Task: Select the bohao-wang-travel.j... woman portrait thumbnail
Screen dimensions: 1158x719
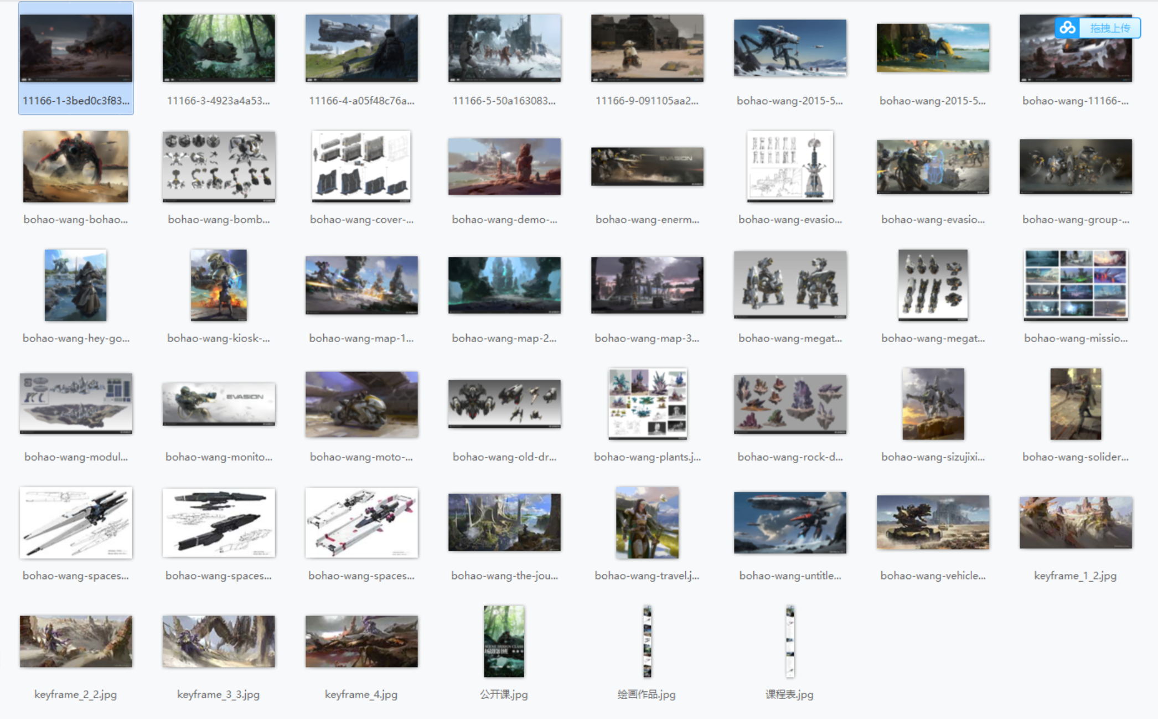Action: point(647,523)
